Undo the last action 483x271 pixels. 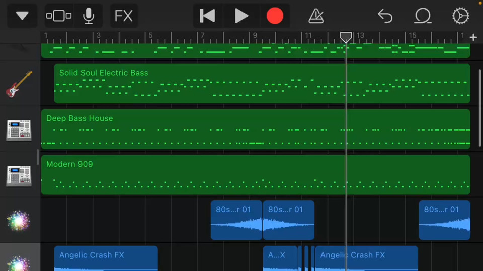click(385, 16)
